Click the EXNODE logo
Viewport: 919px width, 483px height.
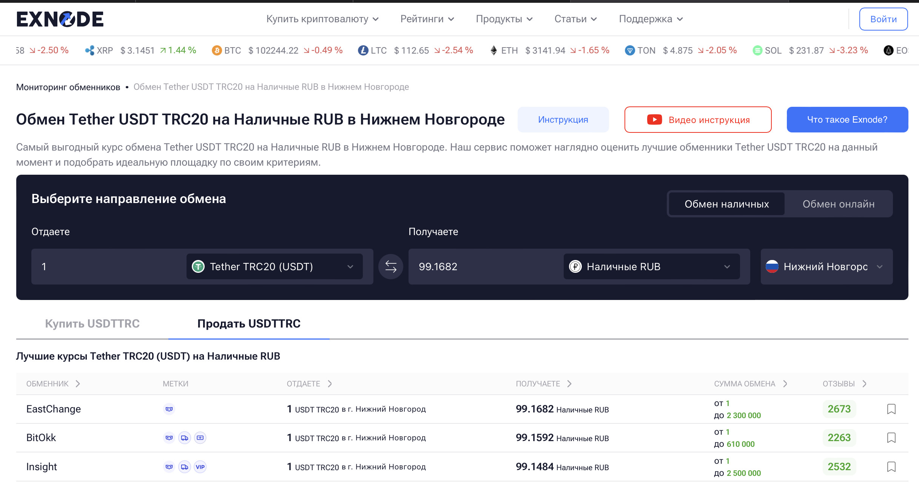(60, 19)
